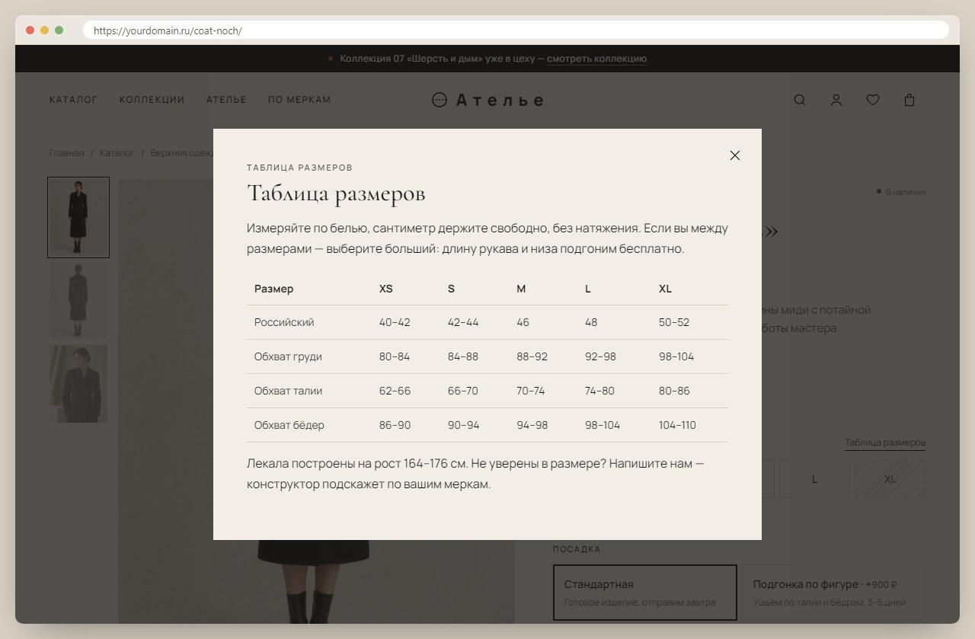Select the Подгонка по фигуре option
The width and height of the screenshot is (975, 639).
pyautogui.click(x=833, y=593)
